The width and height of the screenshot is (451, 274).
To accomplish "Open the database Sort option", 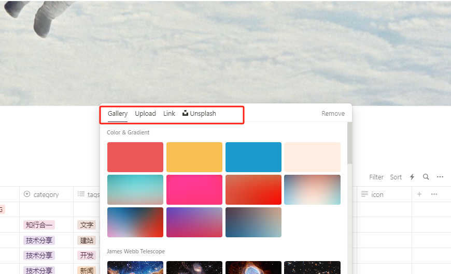I will click(x=396, y=177).
